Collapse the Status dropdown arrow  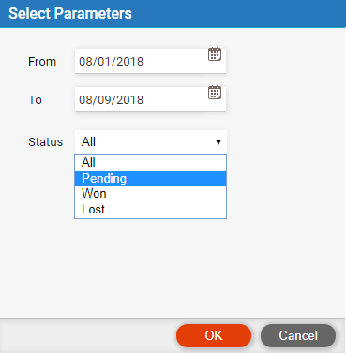pos(218,142)
